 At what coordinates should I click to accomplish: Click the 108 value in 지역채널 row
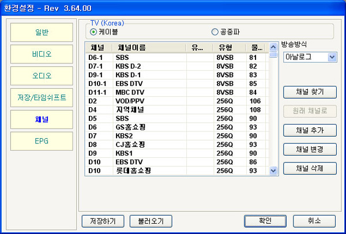pyautogui.click(x=255, y=110)
